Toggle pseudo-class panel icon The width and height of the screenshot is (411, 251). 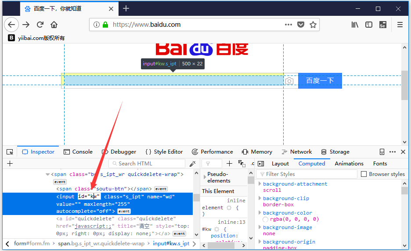click(x=242, y=164)
